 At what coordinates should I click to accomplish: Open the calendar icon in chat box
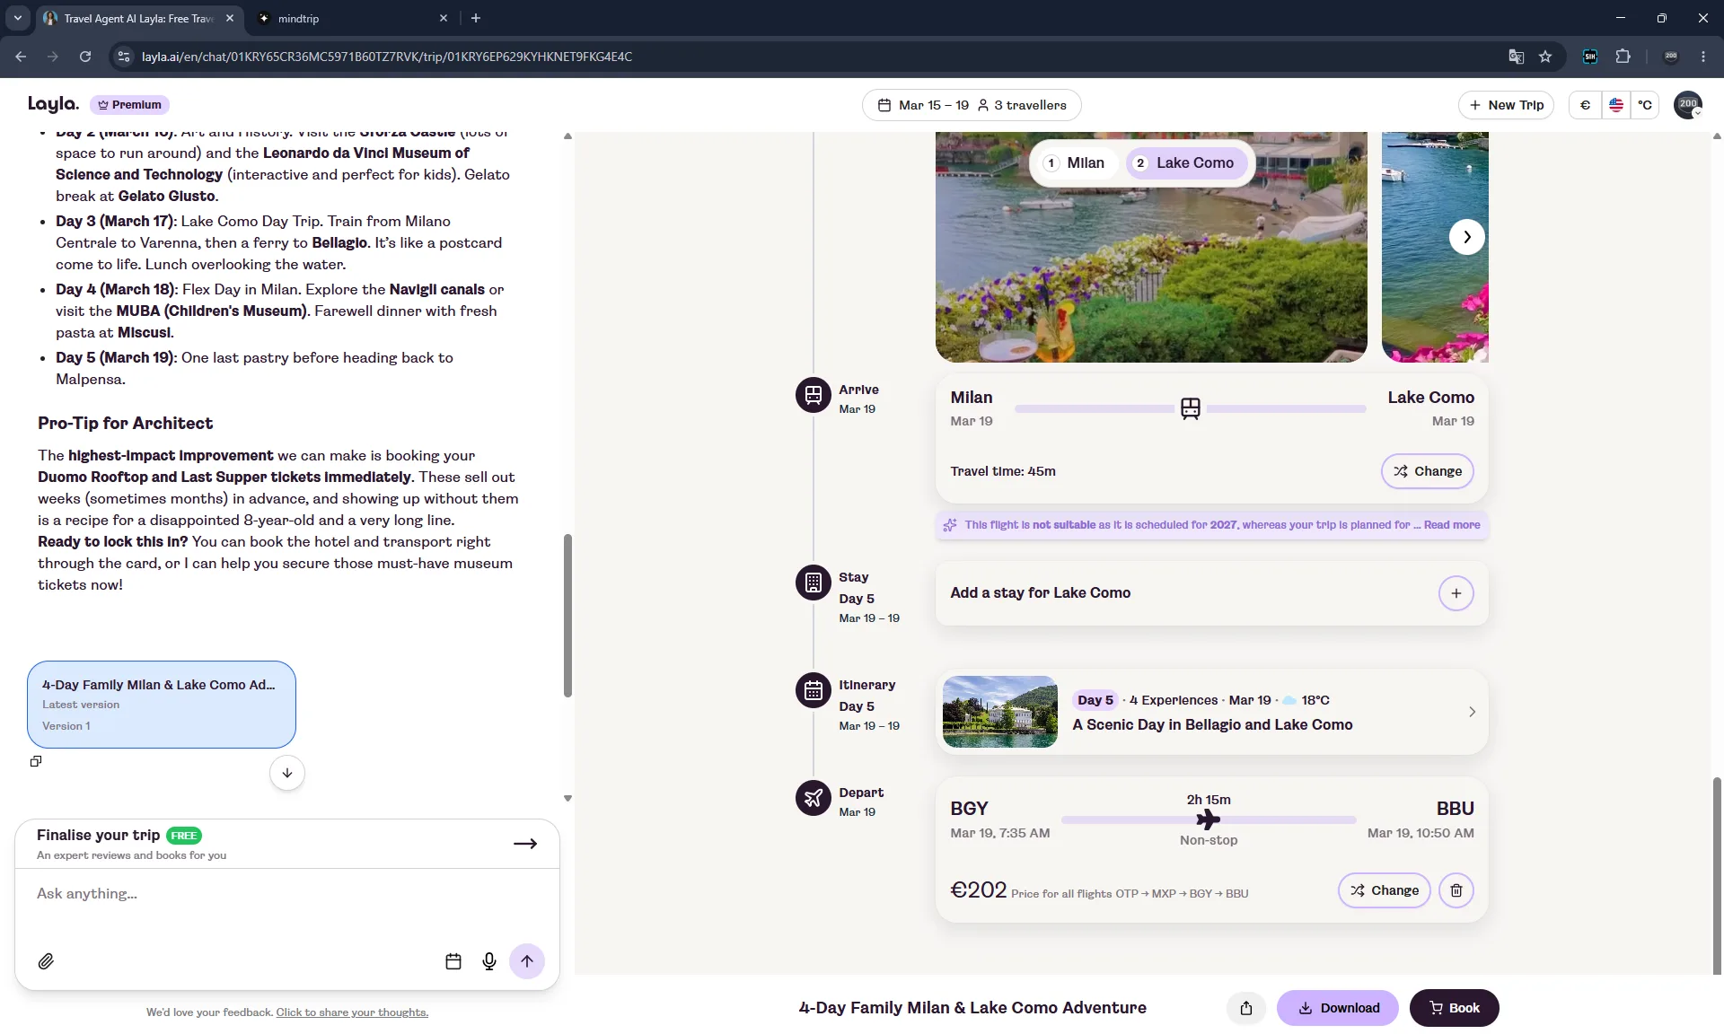point(453,961)
